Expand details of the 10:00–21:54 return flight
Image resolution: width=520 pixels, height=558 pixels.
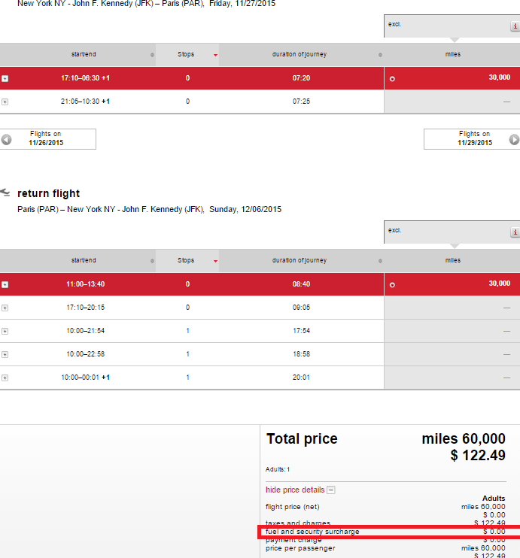point(5,332)
